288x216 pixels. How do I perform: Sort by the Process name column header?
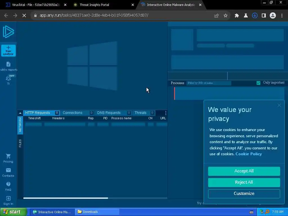pyautogui.click(x=121, y=118)
